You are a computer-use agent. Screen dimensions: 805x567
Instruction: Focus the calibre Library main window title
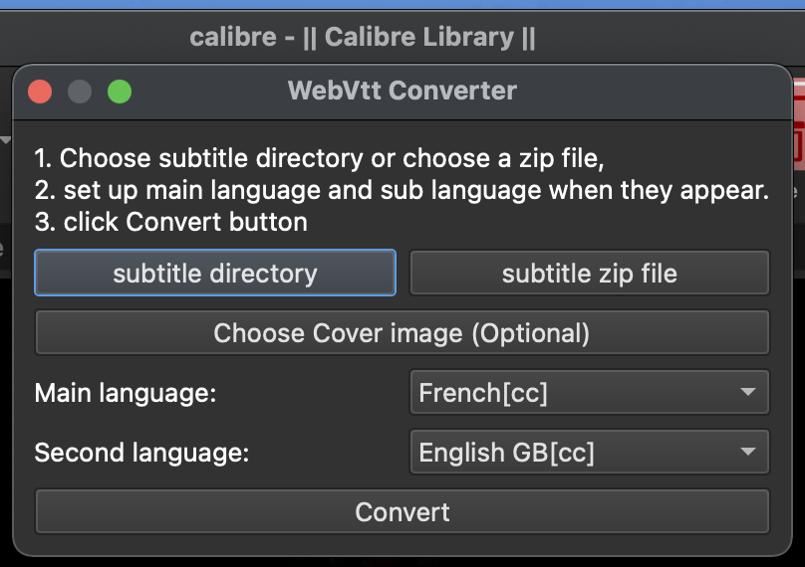(363, 38)
